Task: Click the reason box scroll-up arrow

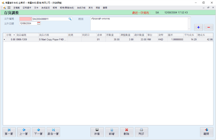Action: [x=189, y=18]
